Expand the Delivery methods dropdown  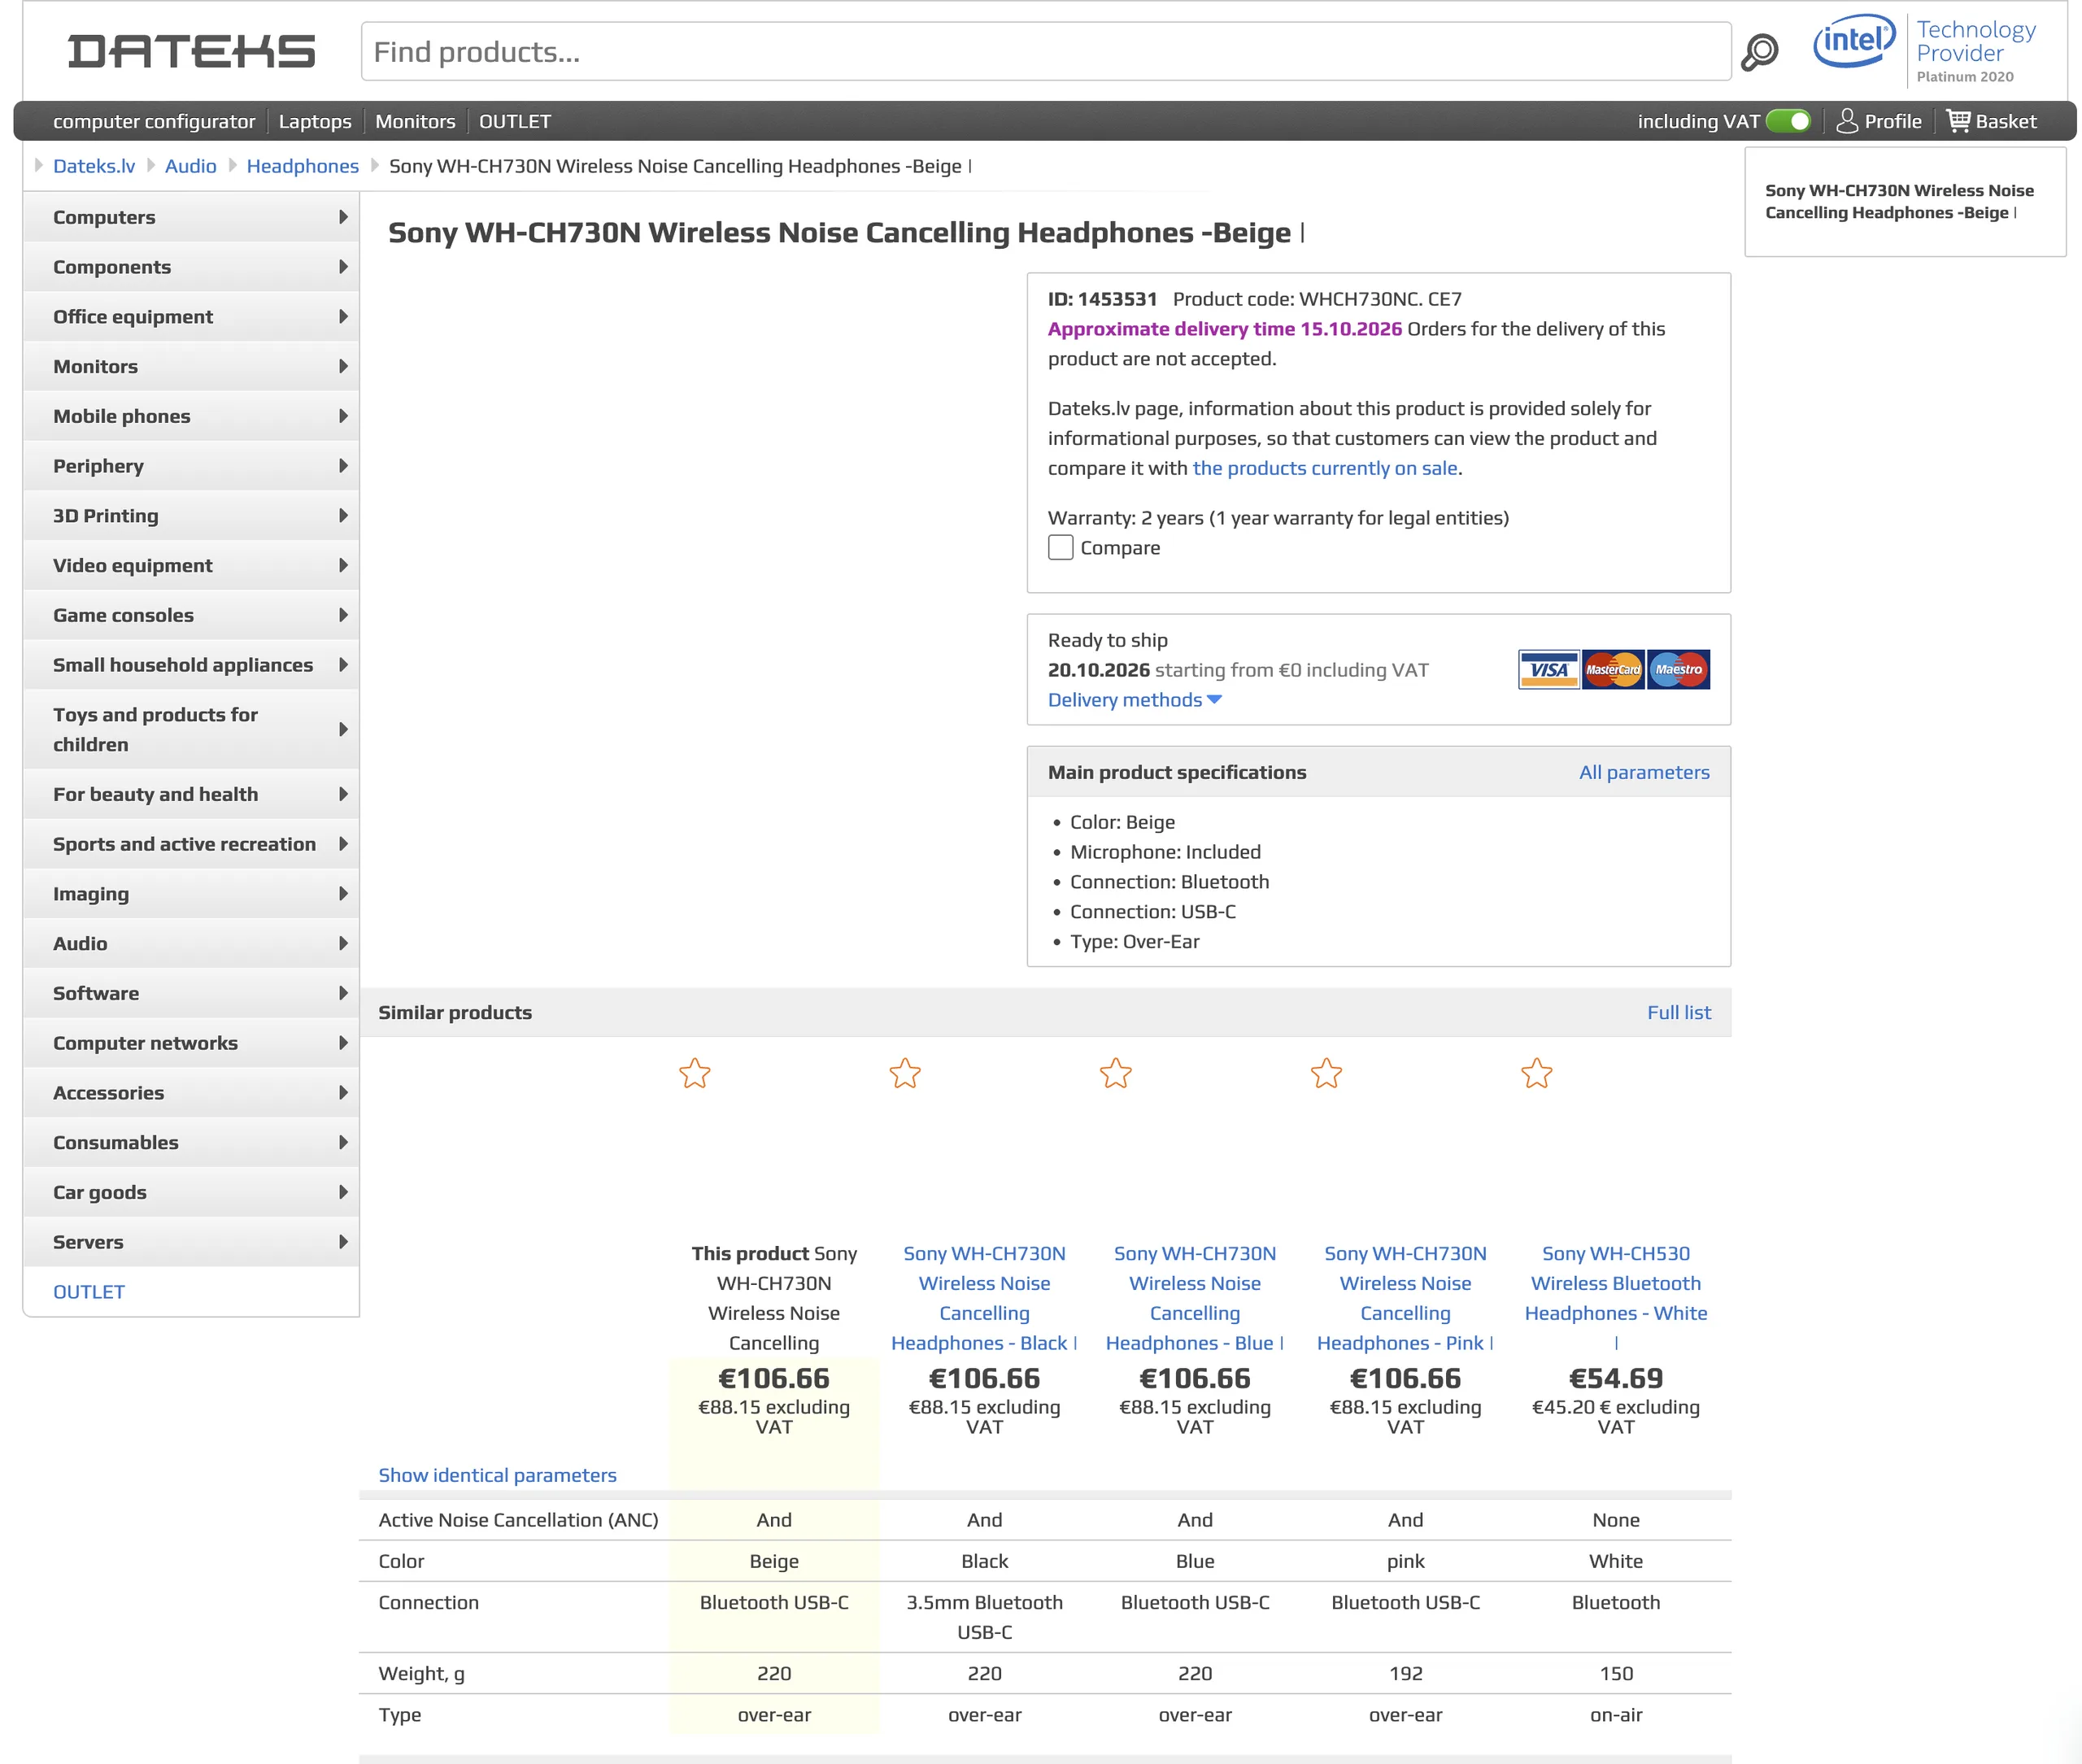click(x=1134, y=700)
